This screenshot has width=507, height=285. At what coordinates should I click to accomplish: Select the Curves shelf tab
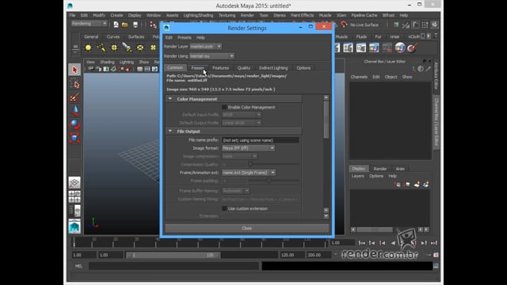tap(113, 37)
